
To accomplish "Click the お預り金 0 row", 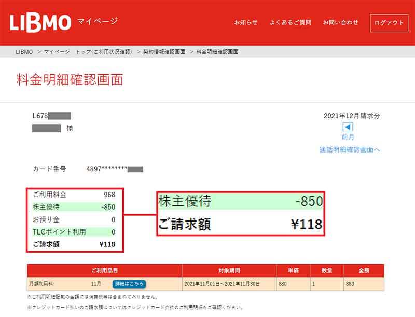I will click(74, 219).
